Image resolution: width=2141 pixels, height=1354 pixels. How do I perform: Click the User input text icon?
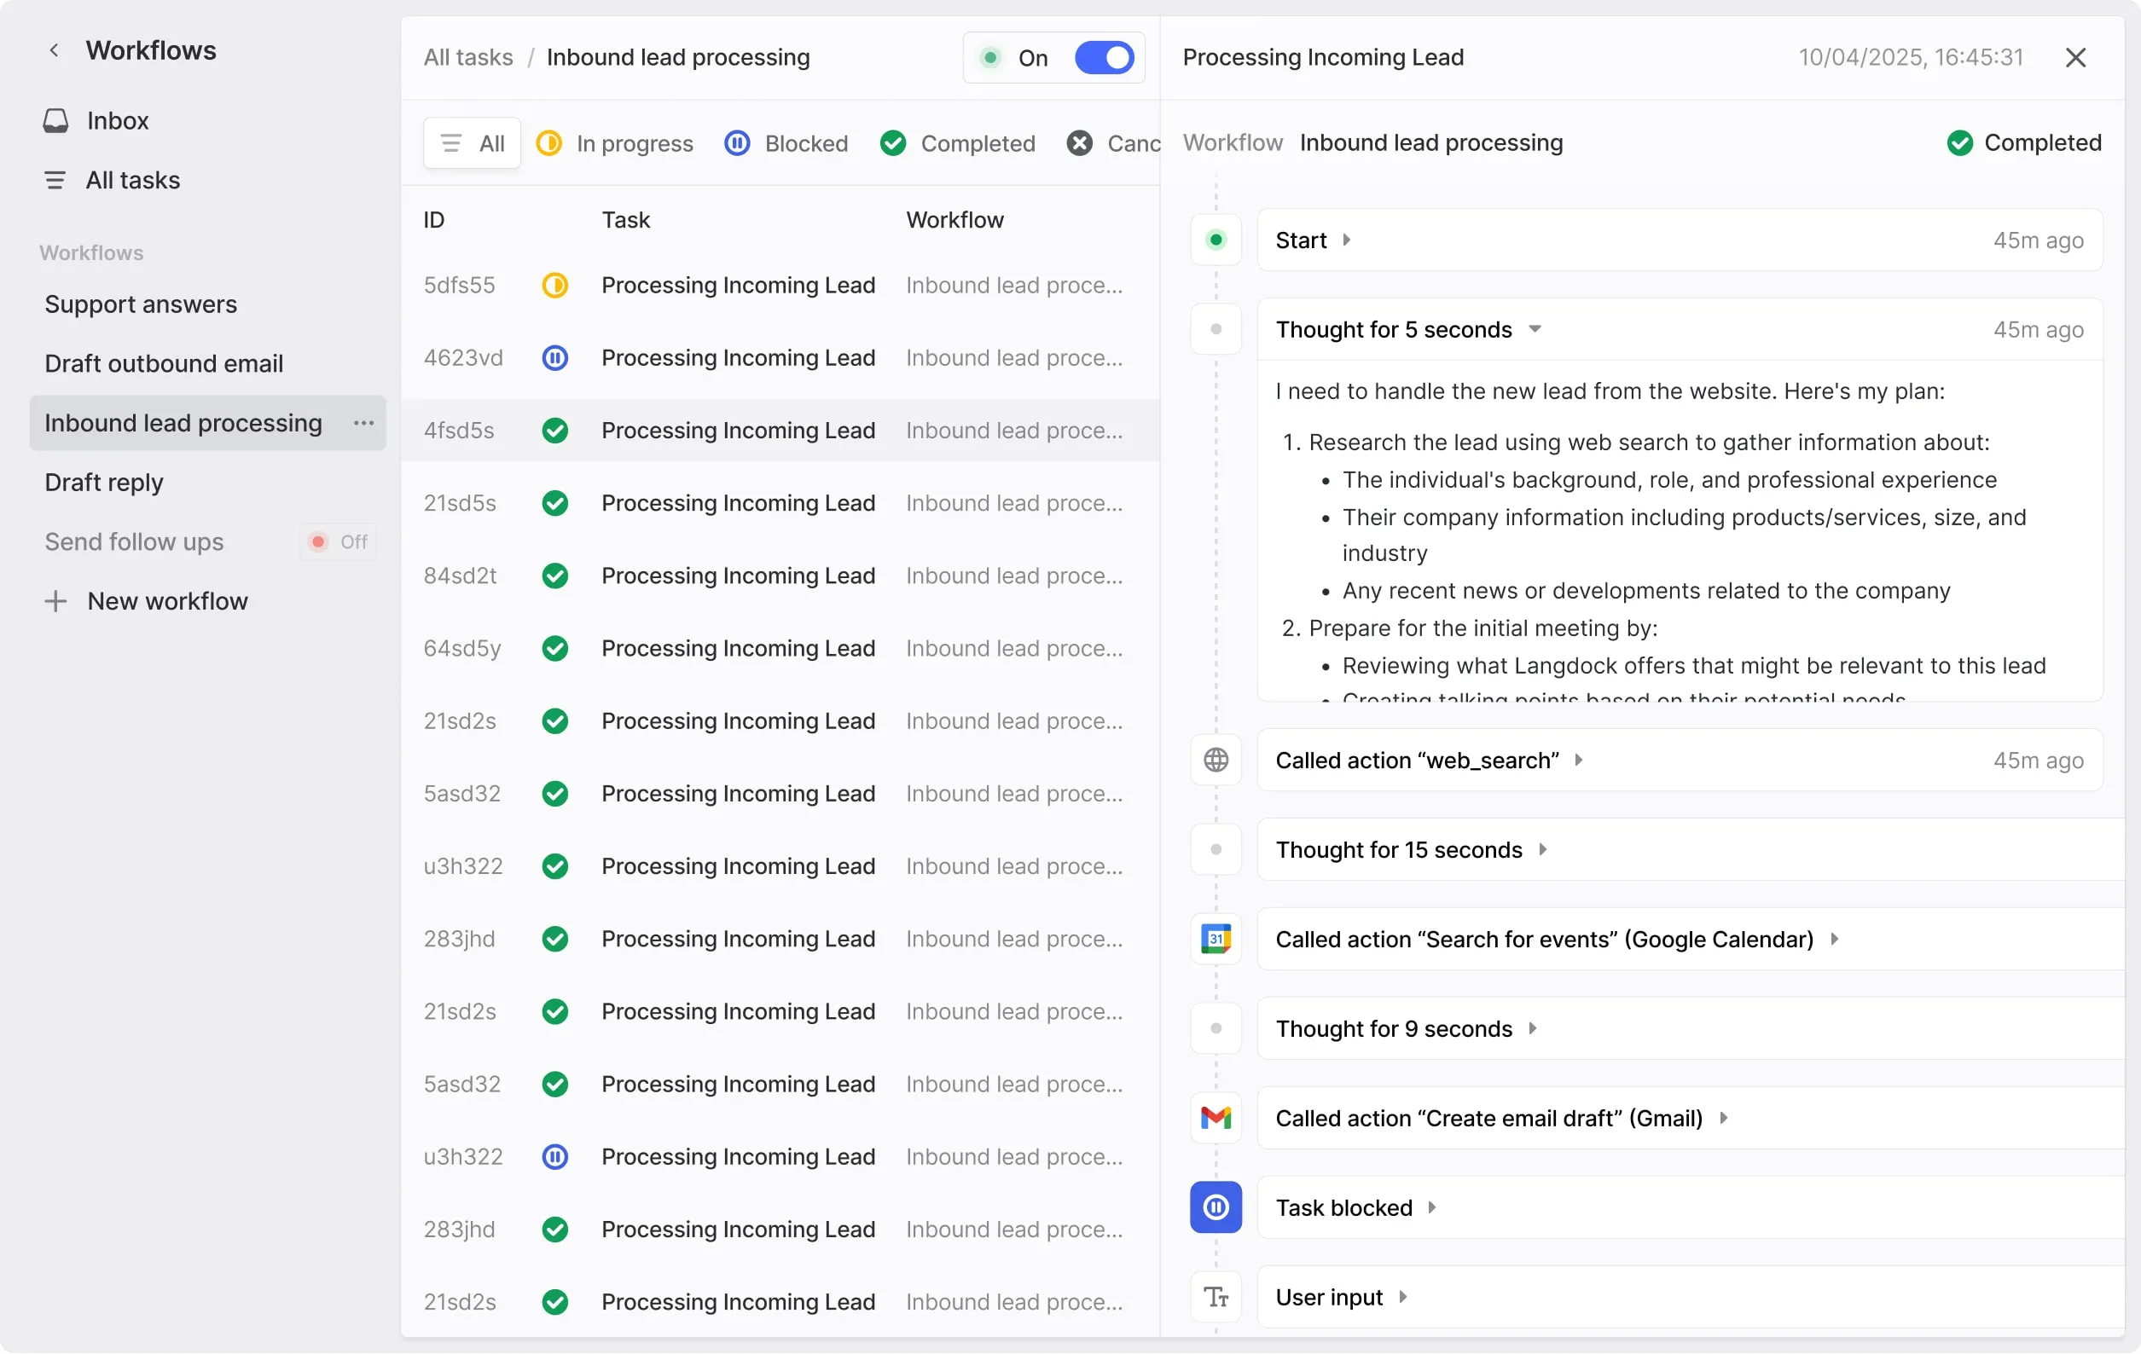pos(1216,1297)
